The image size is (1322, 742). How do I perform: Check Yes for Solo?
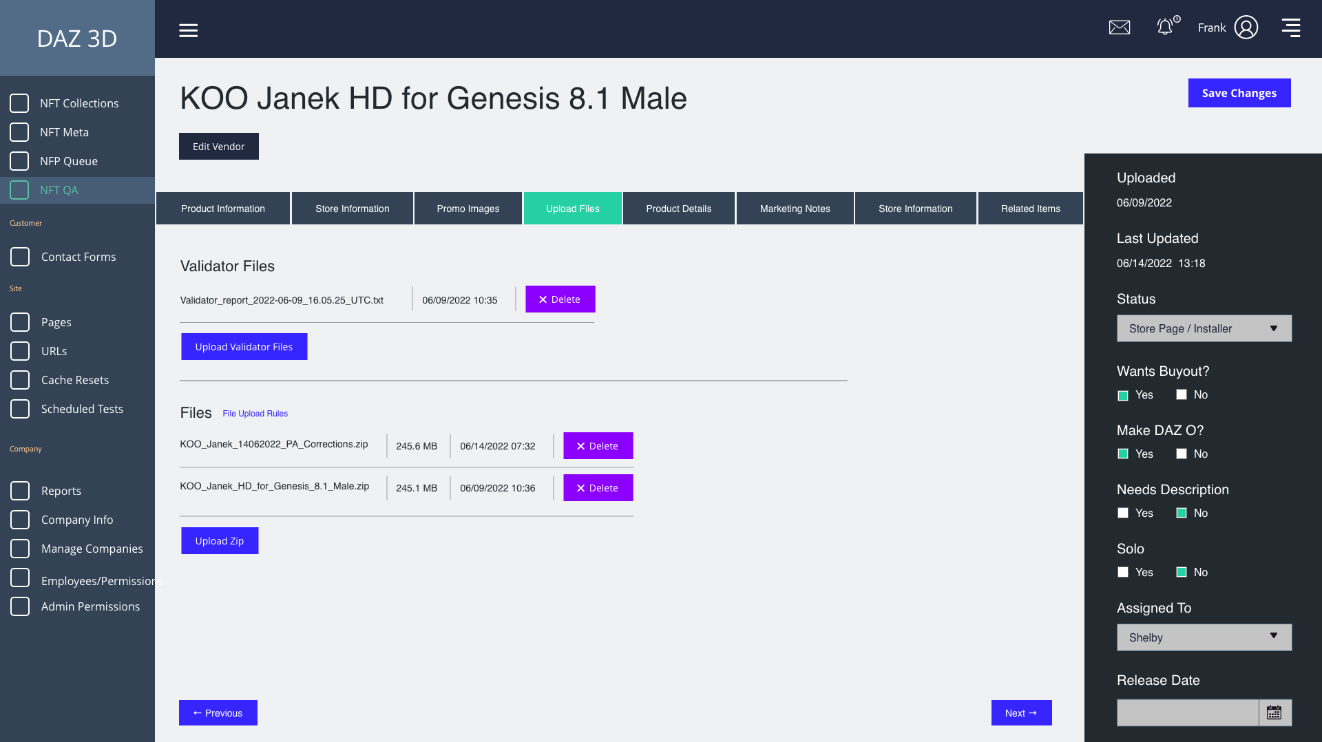click(1123, 572)
